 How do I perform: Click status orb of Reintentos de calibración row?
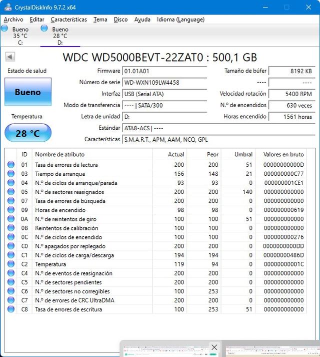[11, 228]
